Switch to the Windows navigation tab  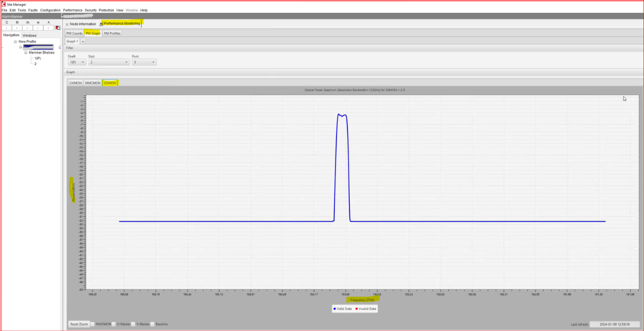pyautogui.click(x=29, y=36)
